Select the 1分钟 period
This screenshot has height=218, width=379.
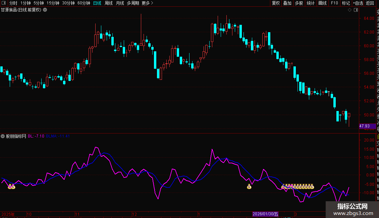(25, 3)
